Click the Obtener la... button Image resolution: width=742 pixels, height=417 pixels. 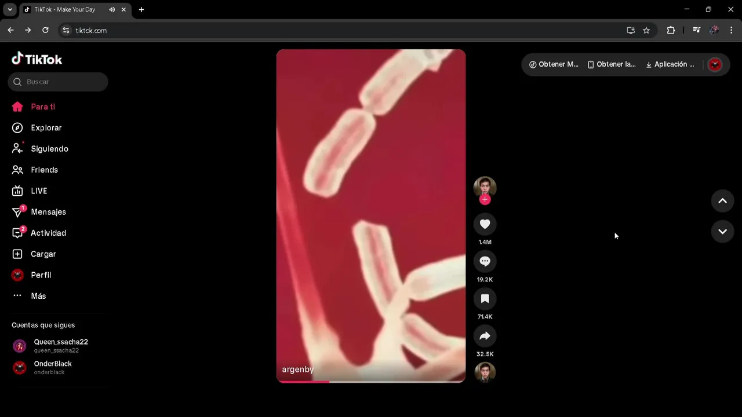tap(612, 64)
